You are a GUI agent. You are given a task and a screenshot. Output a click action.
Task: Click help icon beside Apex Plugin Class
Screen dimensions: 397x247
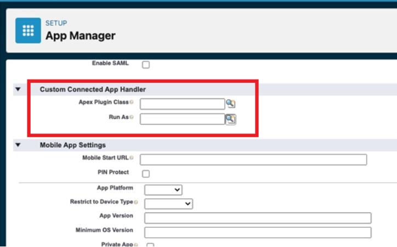point(132,102)
